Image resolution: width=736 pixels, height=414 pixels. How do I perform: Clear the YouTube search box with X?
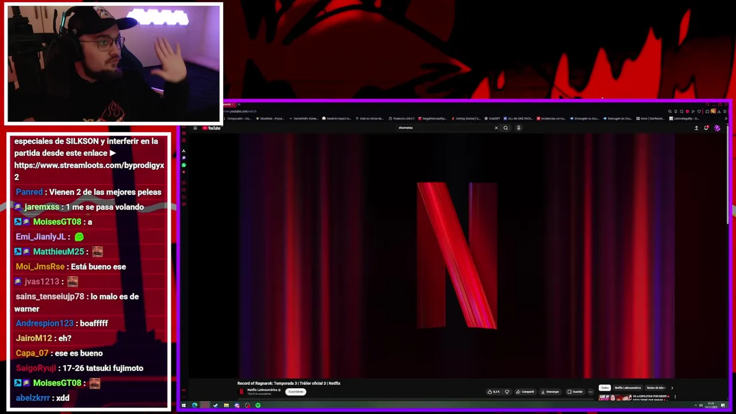pos(496,128)
